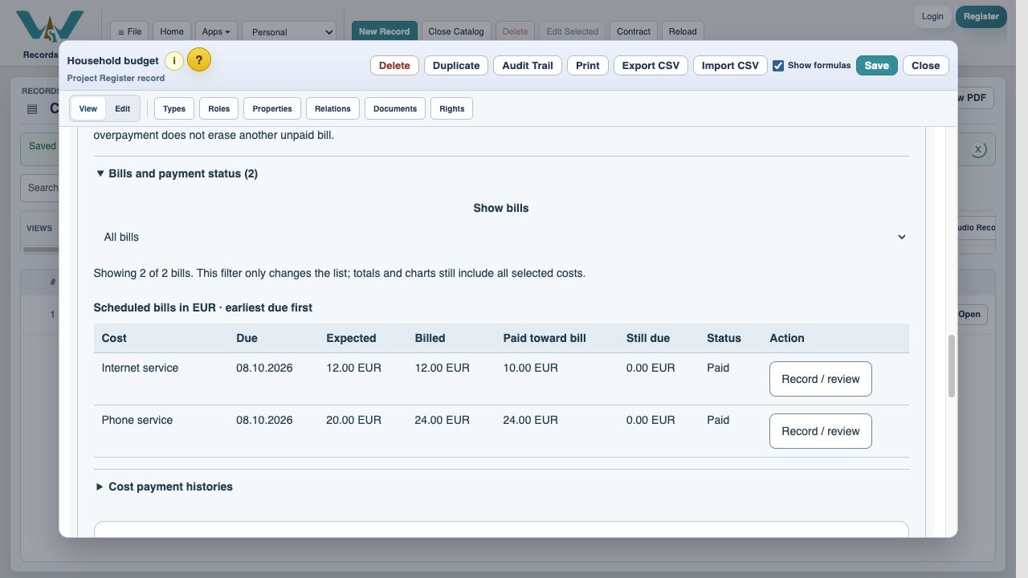Viewport: 1028px width, 578px height.
Task: Dismiss the Saved notification with x icon
Action: point(977,149)
